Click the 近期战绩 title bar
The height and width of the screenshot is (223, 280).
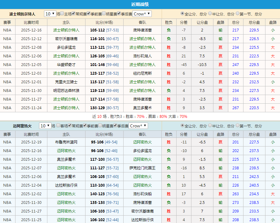(140, 3)
